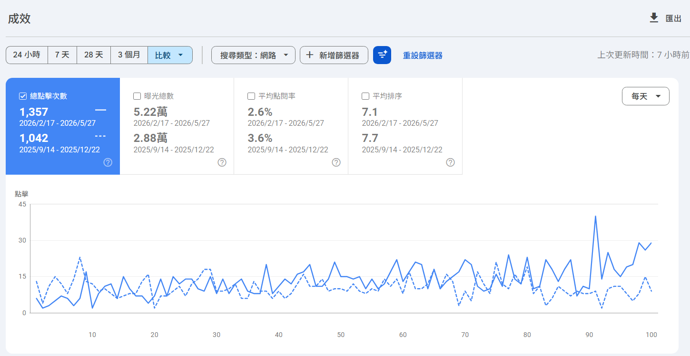Viewport: 690px width, 356px height.
Task: Open the 每天 granularity dropdown
Action: (646, 96)
